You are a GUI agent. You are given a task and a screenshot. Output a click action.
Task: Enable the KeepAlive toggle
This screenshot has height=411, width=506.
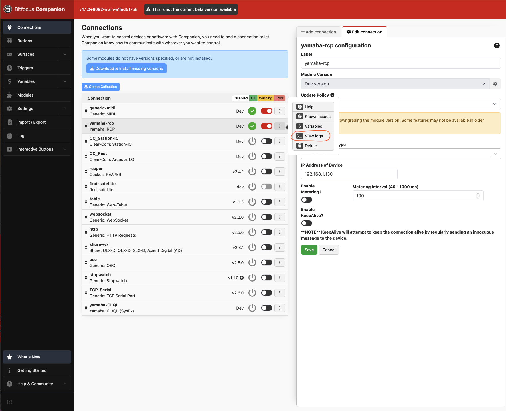point(306,223)
